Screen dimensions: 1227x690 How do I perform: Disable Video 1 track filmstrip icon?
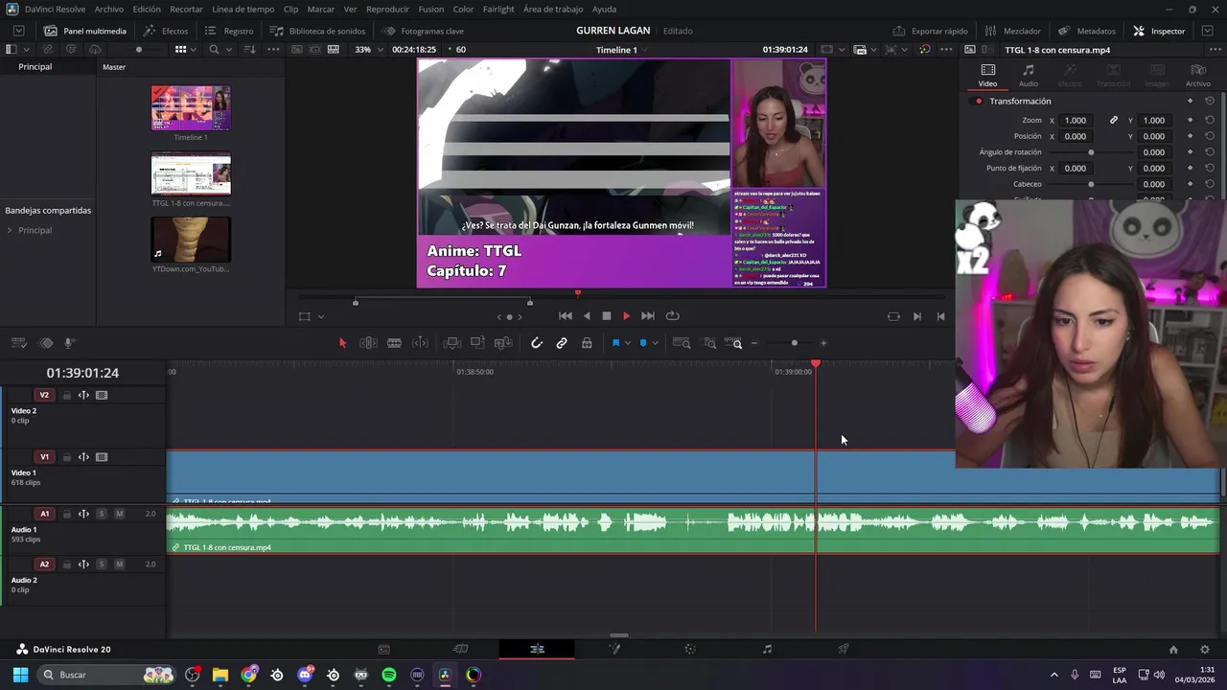tap(102, 457)
